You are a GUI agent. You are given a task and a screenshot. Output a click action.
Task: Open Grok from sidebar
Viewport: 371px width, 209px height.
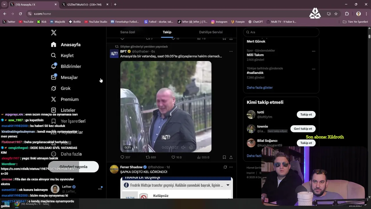(x=61, y=88)
